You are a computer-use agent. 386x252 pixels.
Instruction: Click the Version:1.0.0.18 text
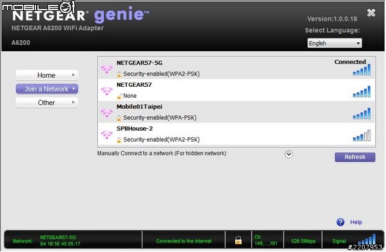tap(332, 19)
